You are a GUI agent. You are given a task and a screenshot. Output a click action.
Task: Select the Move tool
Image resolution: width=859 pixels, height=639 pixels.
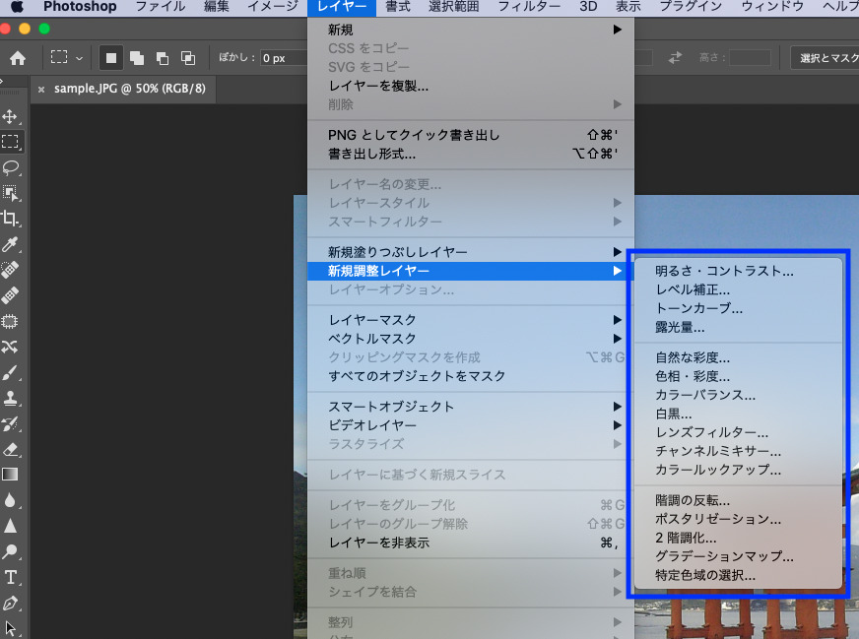tap(10, 116)
